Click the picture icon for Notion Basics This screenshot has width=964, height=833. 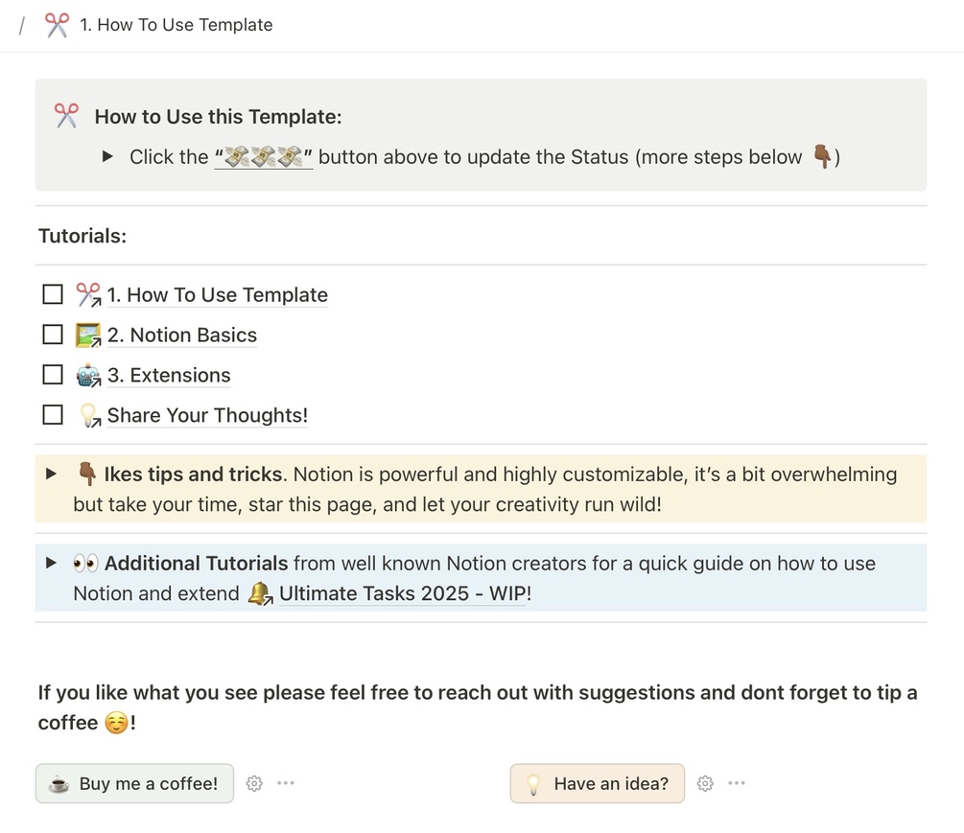coord(88,336)
